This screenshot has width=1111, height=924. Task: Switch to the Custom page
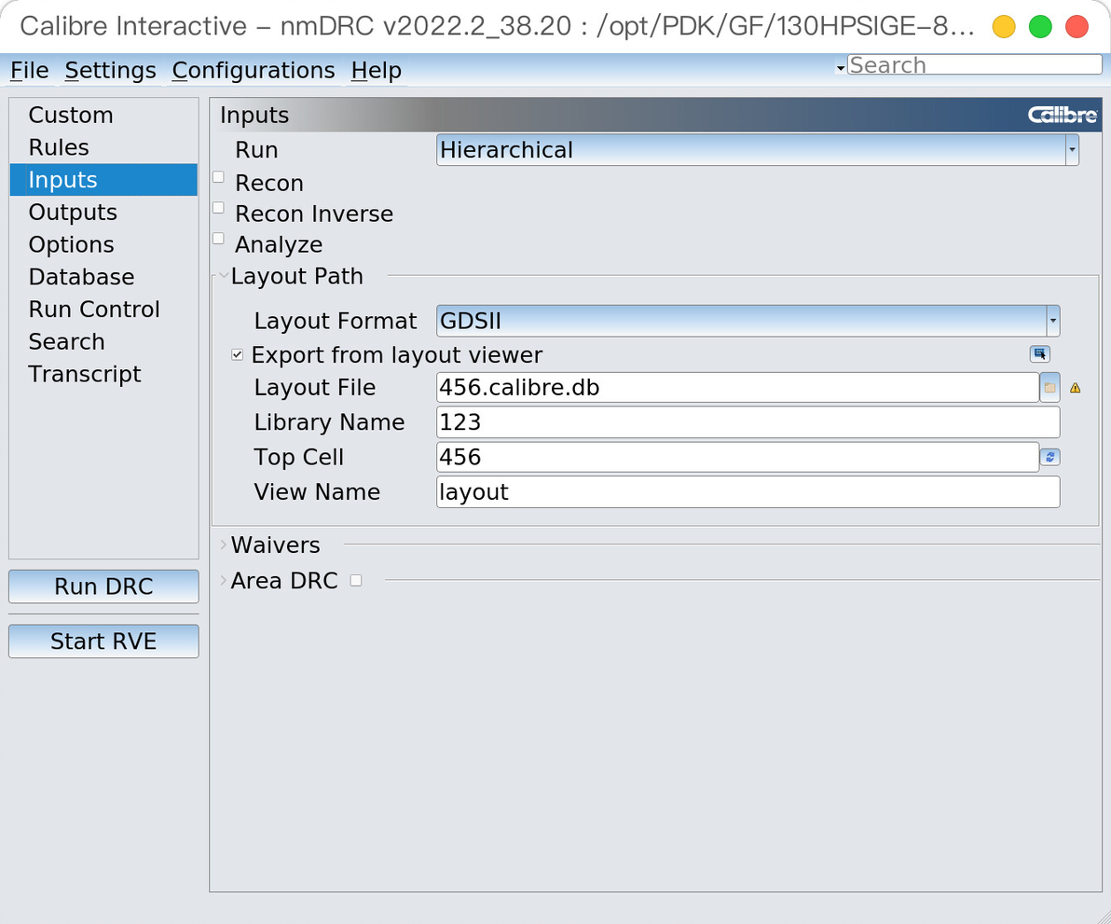(103, 115)
